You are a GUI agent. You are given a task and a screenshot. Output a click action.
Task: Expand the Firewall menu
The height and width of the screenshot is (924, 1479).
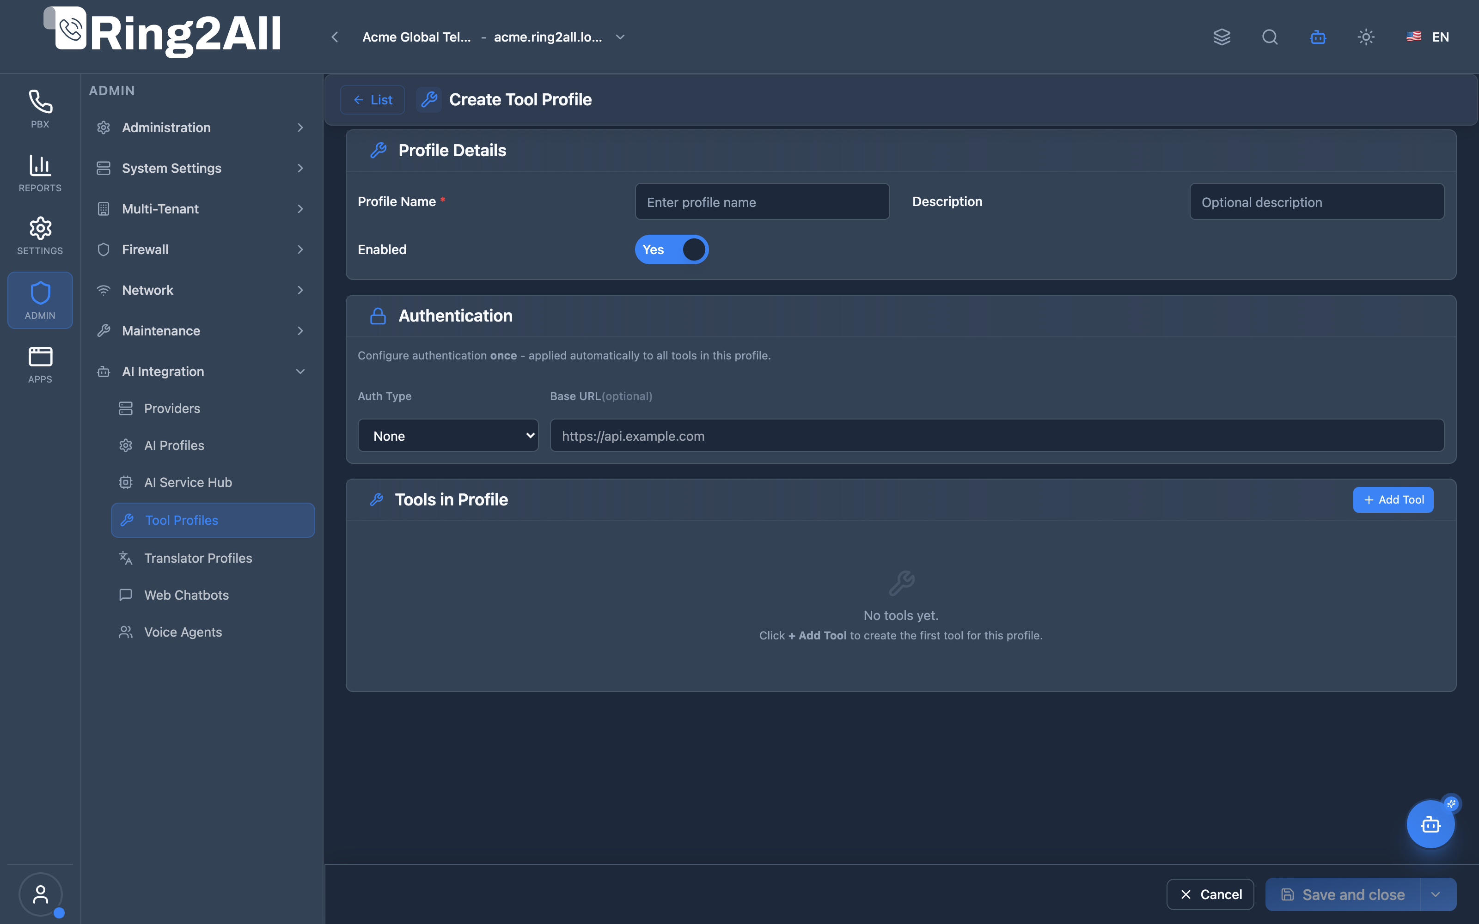click(x=201, y=249)
